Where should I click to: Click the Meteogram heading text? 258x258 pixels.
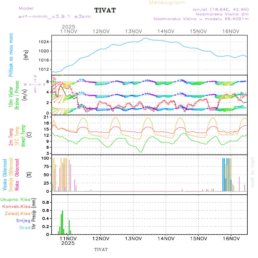[x=167, y=3]
